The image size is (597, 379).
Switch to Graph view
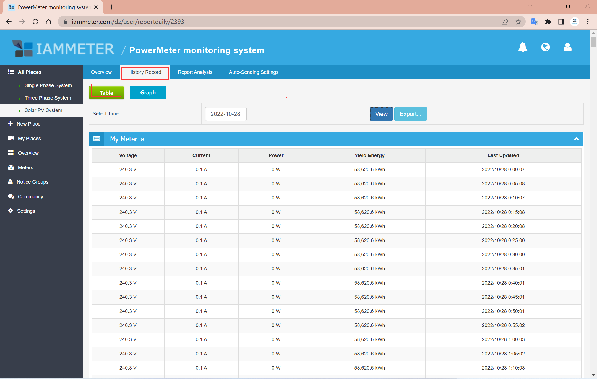click(x=148, y=92)
